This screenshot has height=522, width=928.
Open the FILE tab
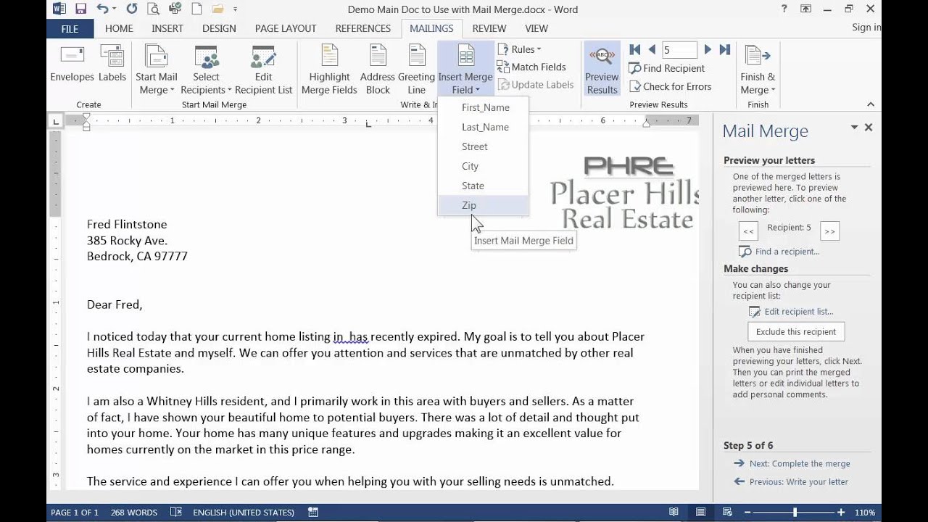pyautogui.click(x=70, y=28)
